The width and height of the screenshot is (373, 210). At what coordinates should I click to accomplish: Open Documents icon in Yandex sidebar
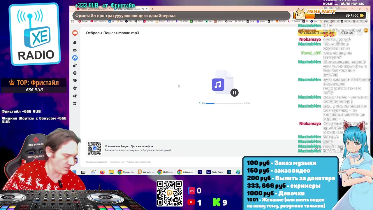click(x=75, y=65)
